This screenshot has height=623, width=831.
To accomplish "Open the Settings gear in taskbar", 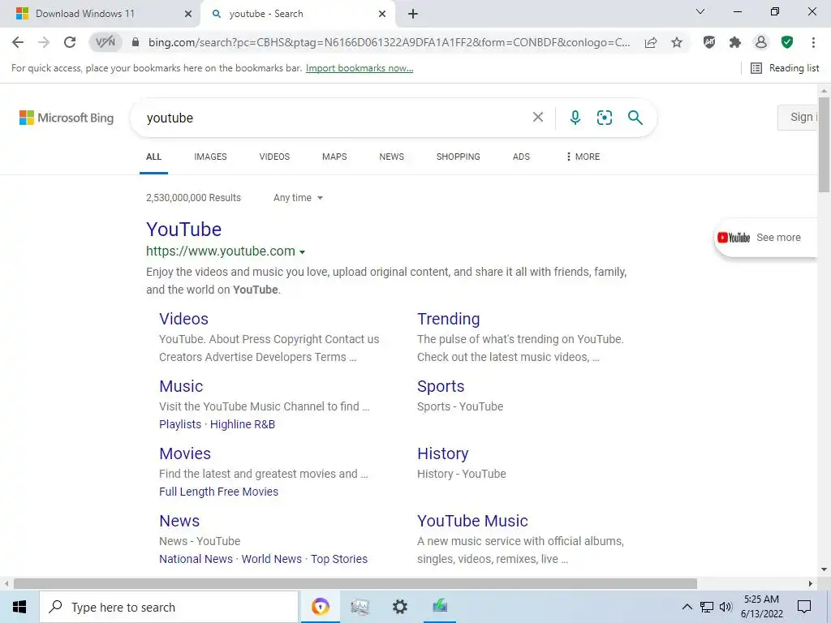I will pyautogui.click(x=399, y=607).
